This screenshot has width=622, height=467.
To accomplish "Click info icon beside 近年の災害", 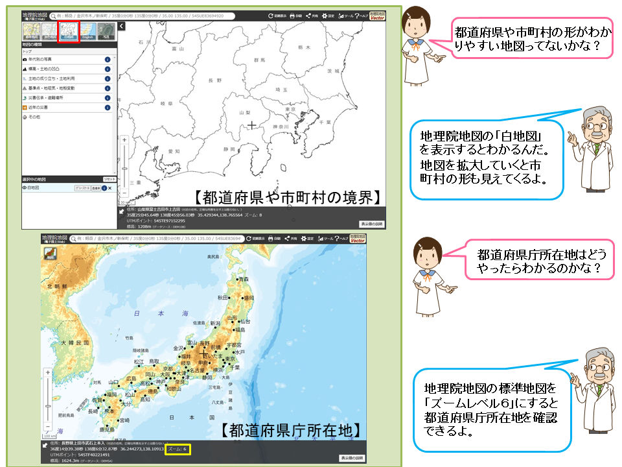I will [108, 107].
